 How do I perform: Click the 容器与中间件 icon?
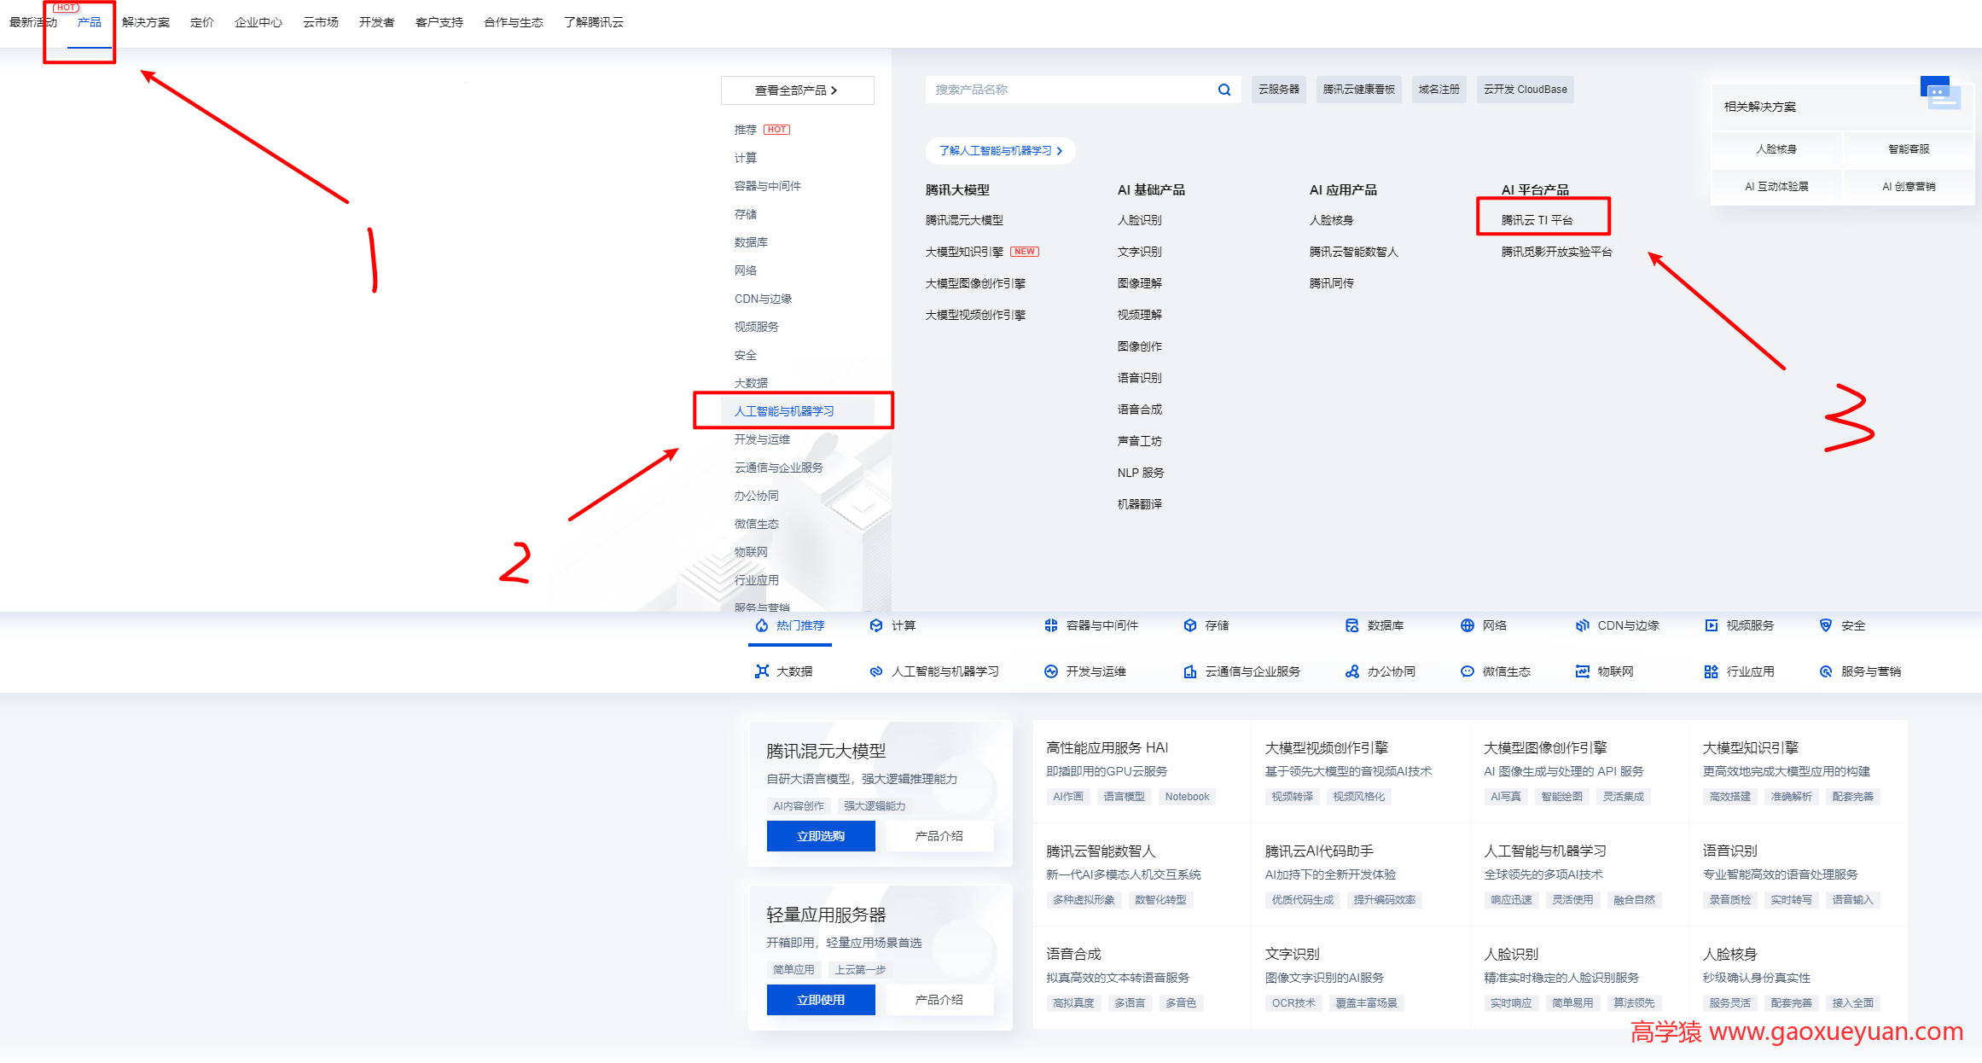pos(1051,625)
